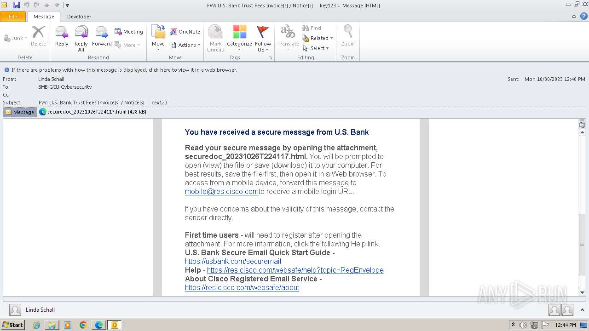Open File Explorer from taskbar
589x331 pixels.
click(x=52, y=325)
